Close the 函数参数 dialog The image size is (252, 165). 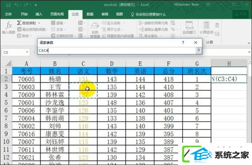(x=195, y=43)
